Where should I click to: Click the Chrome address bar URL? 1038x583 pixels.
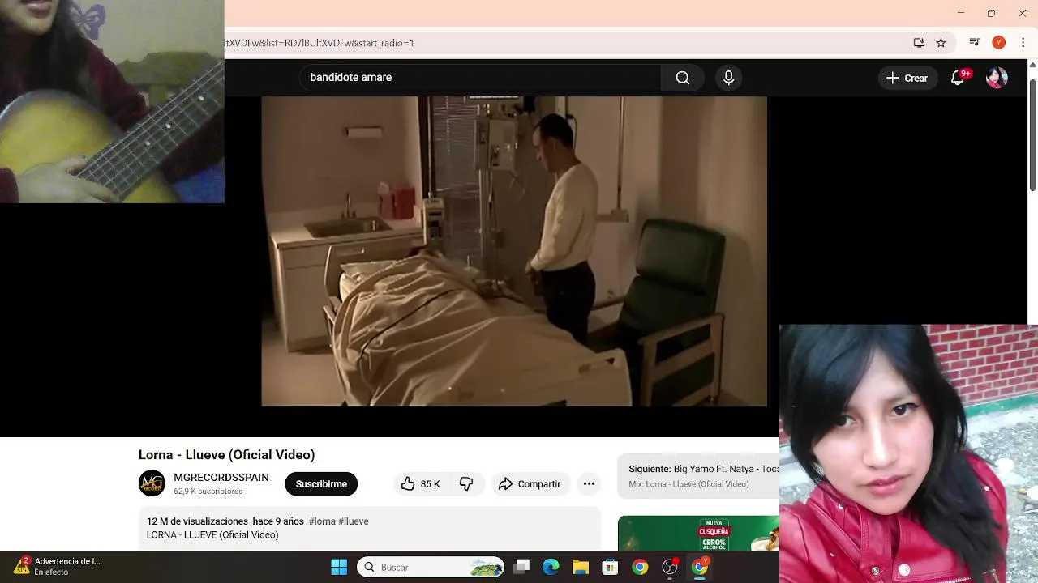click(x=320, y=43)
